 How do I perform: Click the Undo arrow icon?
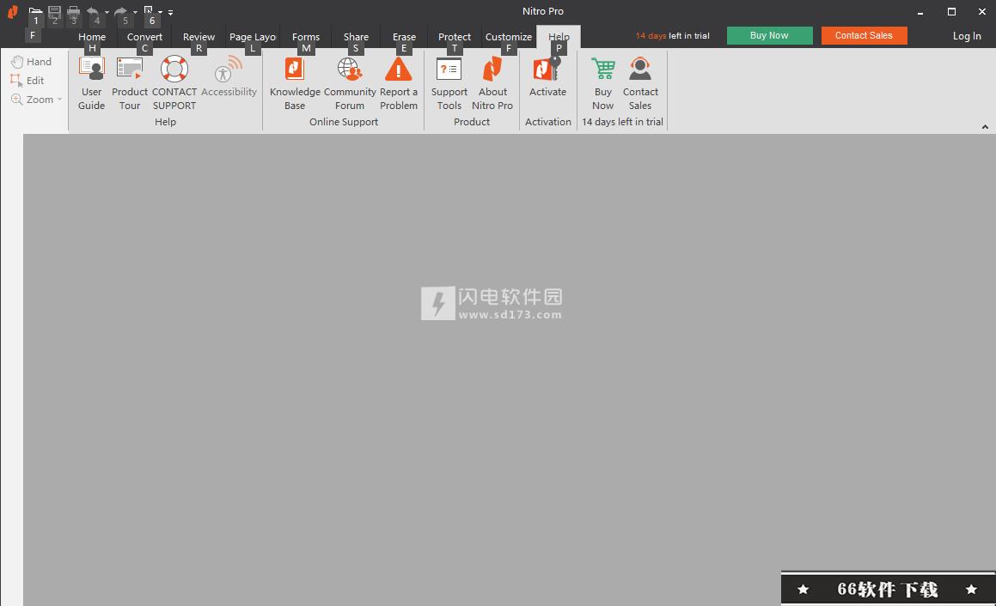click(93, 11)
